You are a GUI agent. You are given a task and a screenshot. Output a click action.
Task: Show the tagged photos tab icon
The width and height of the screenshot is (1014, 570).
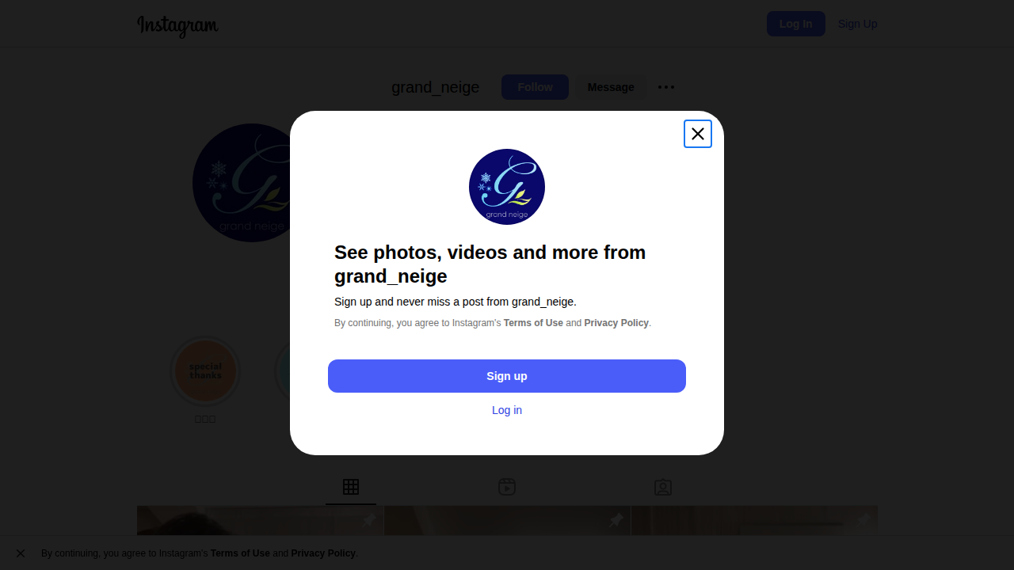click(x=663, y=487)
